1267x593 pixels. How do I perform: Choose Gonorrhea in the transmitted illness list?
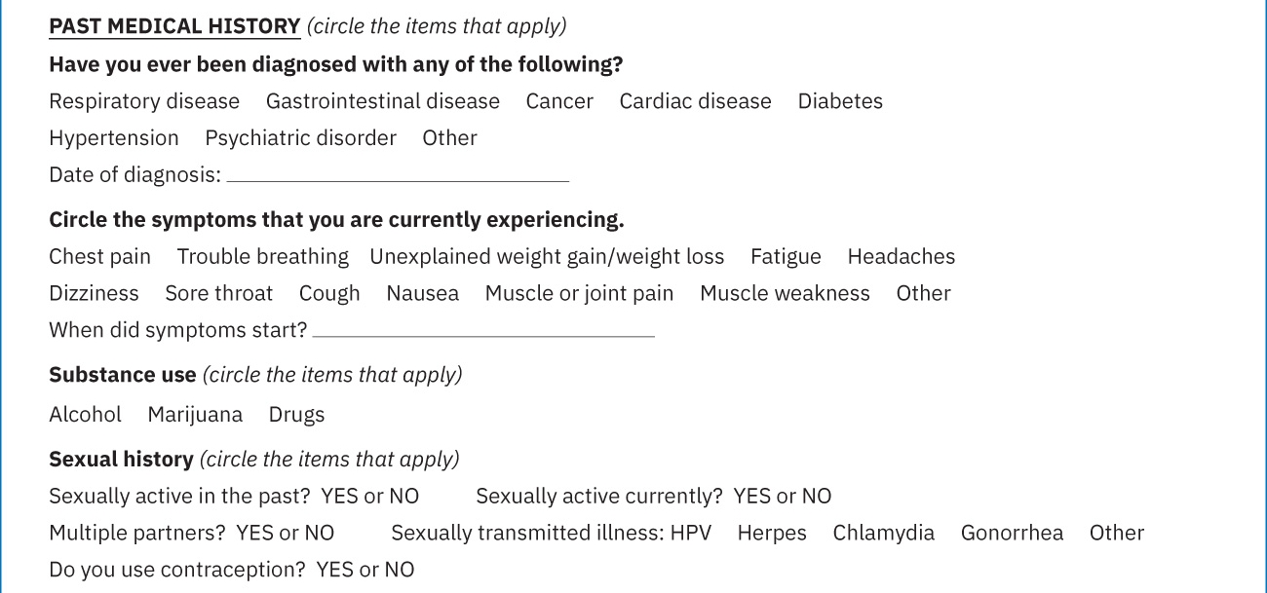tap(1012, 534)
